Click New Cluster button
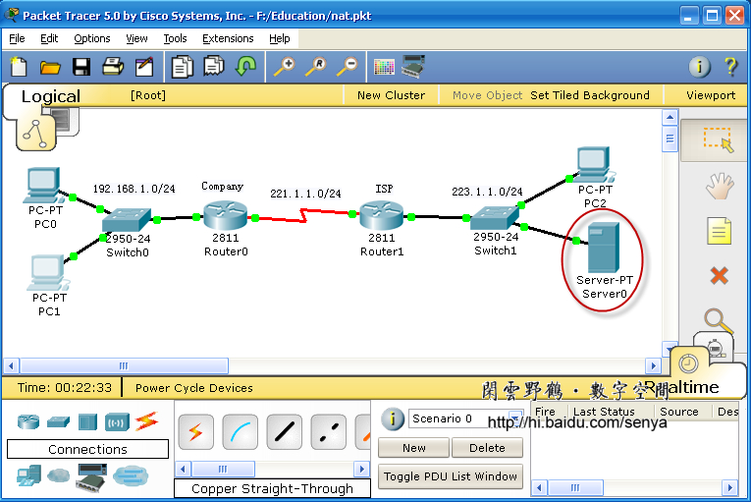751x502 pixels. 391,95
